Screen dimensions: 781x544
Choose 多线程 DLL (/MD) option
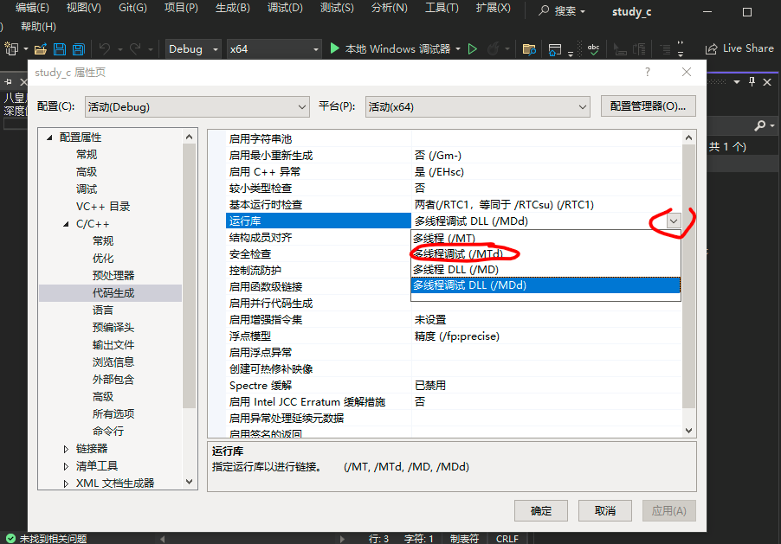[455, 269]
